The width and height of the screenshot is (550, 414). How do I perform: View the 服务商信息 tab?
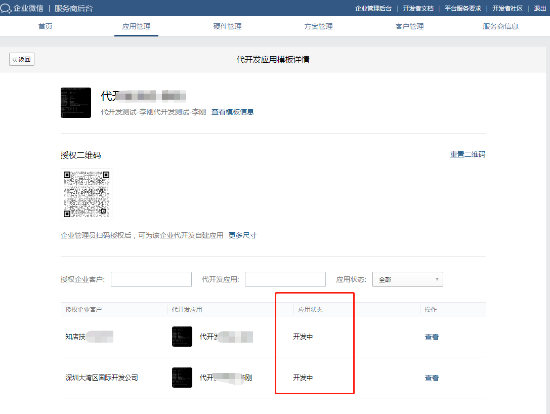[500, 26]
